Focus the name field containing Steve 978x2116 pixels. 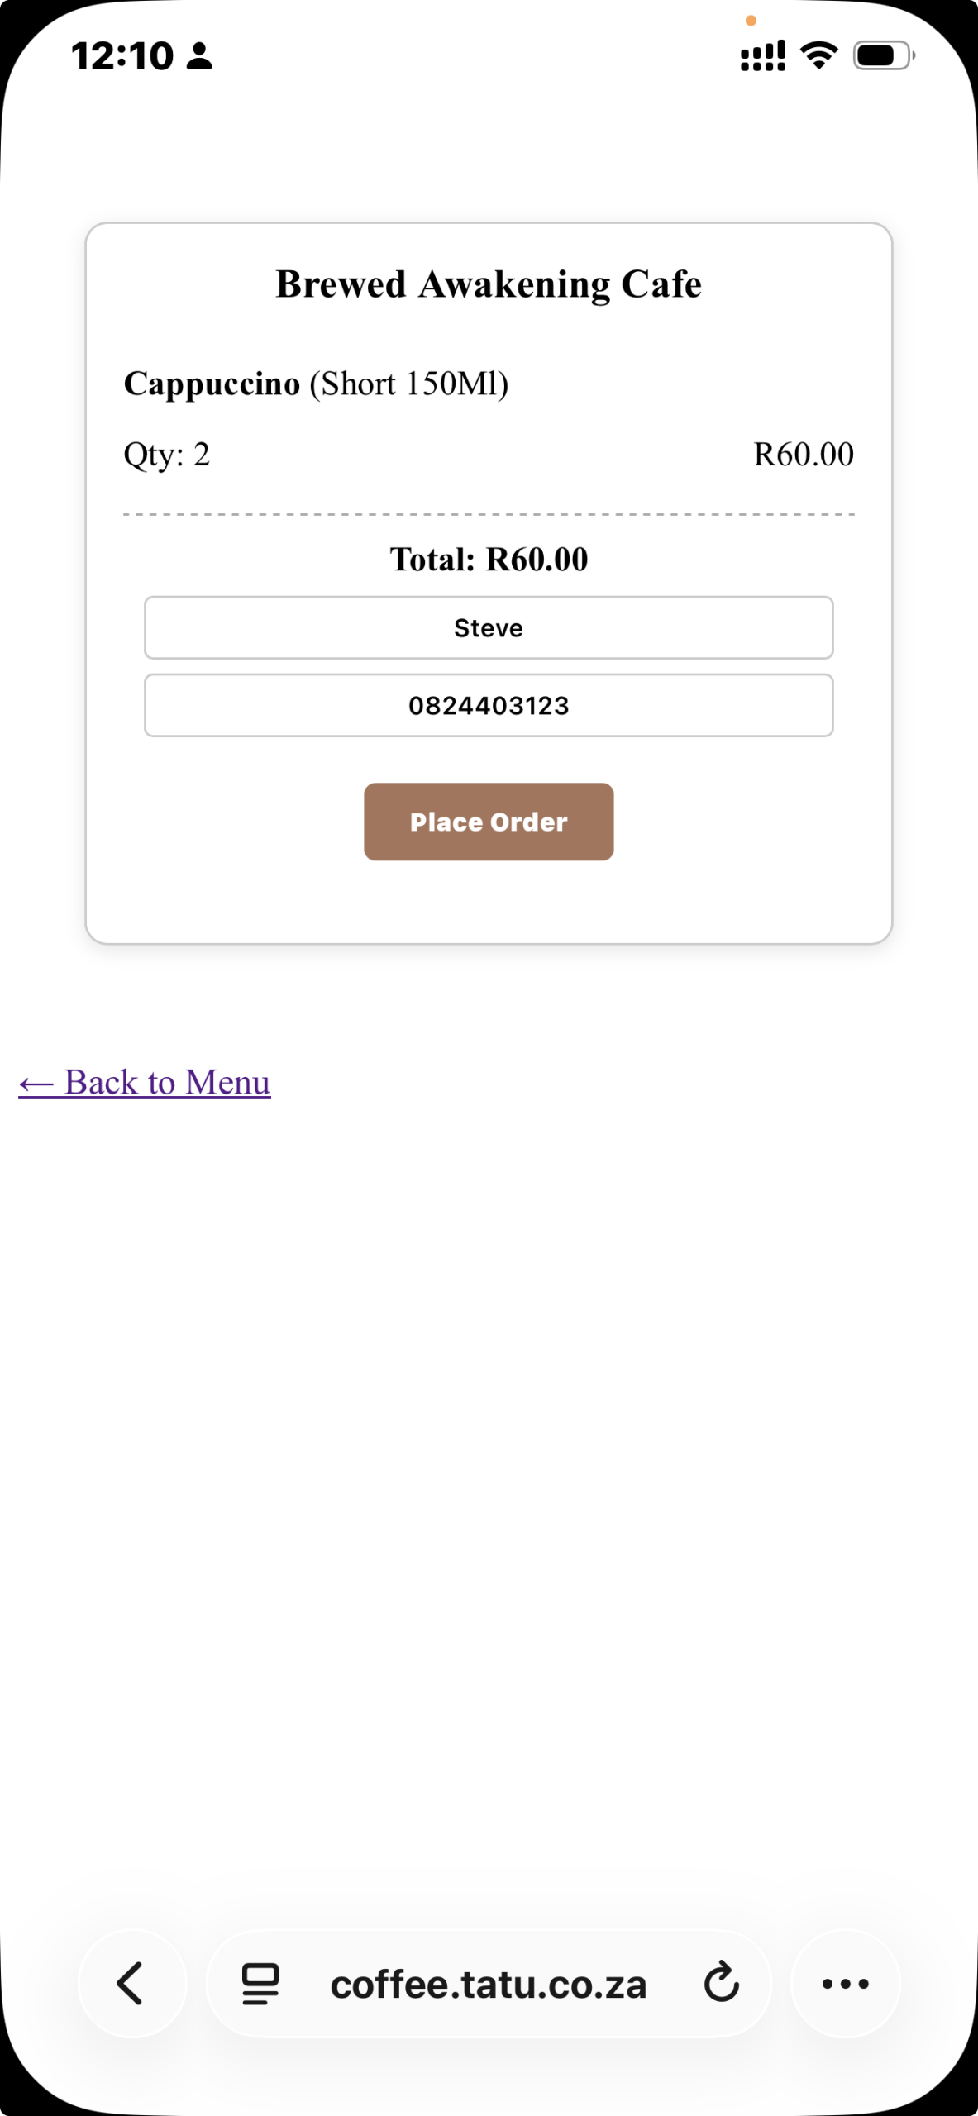pyautogui.click(x=489, y=627)
